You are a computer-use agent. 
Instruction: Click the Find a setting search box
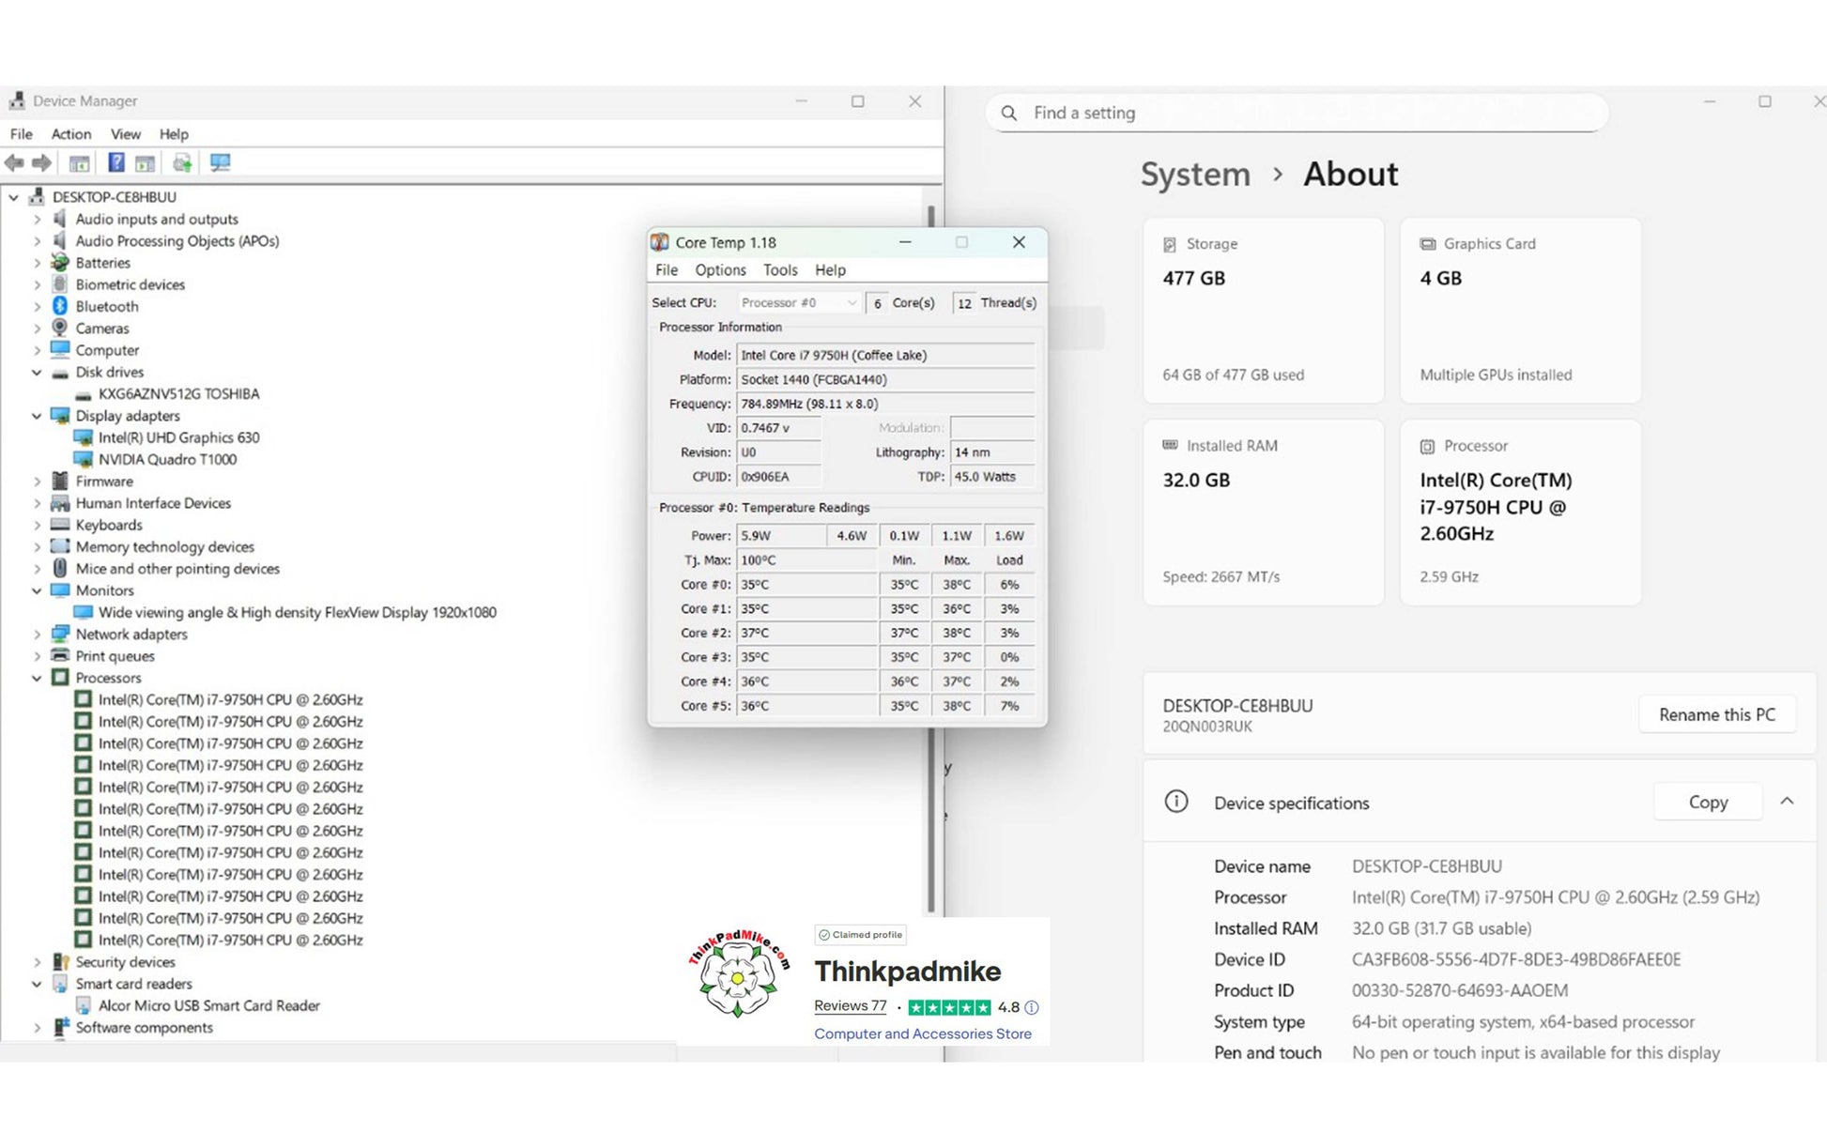1296,113
